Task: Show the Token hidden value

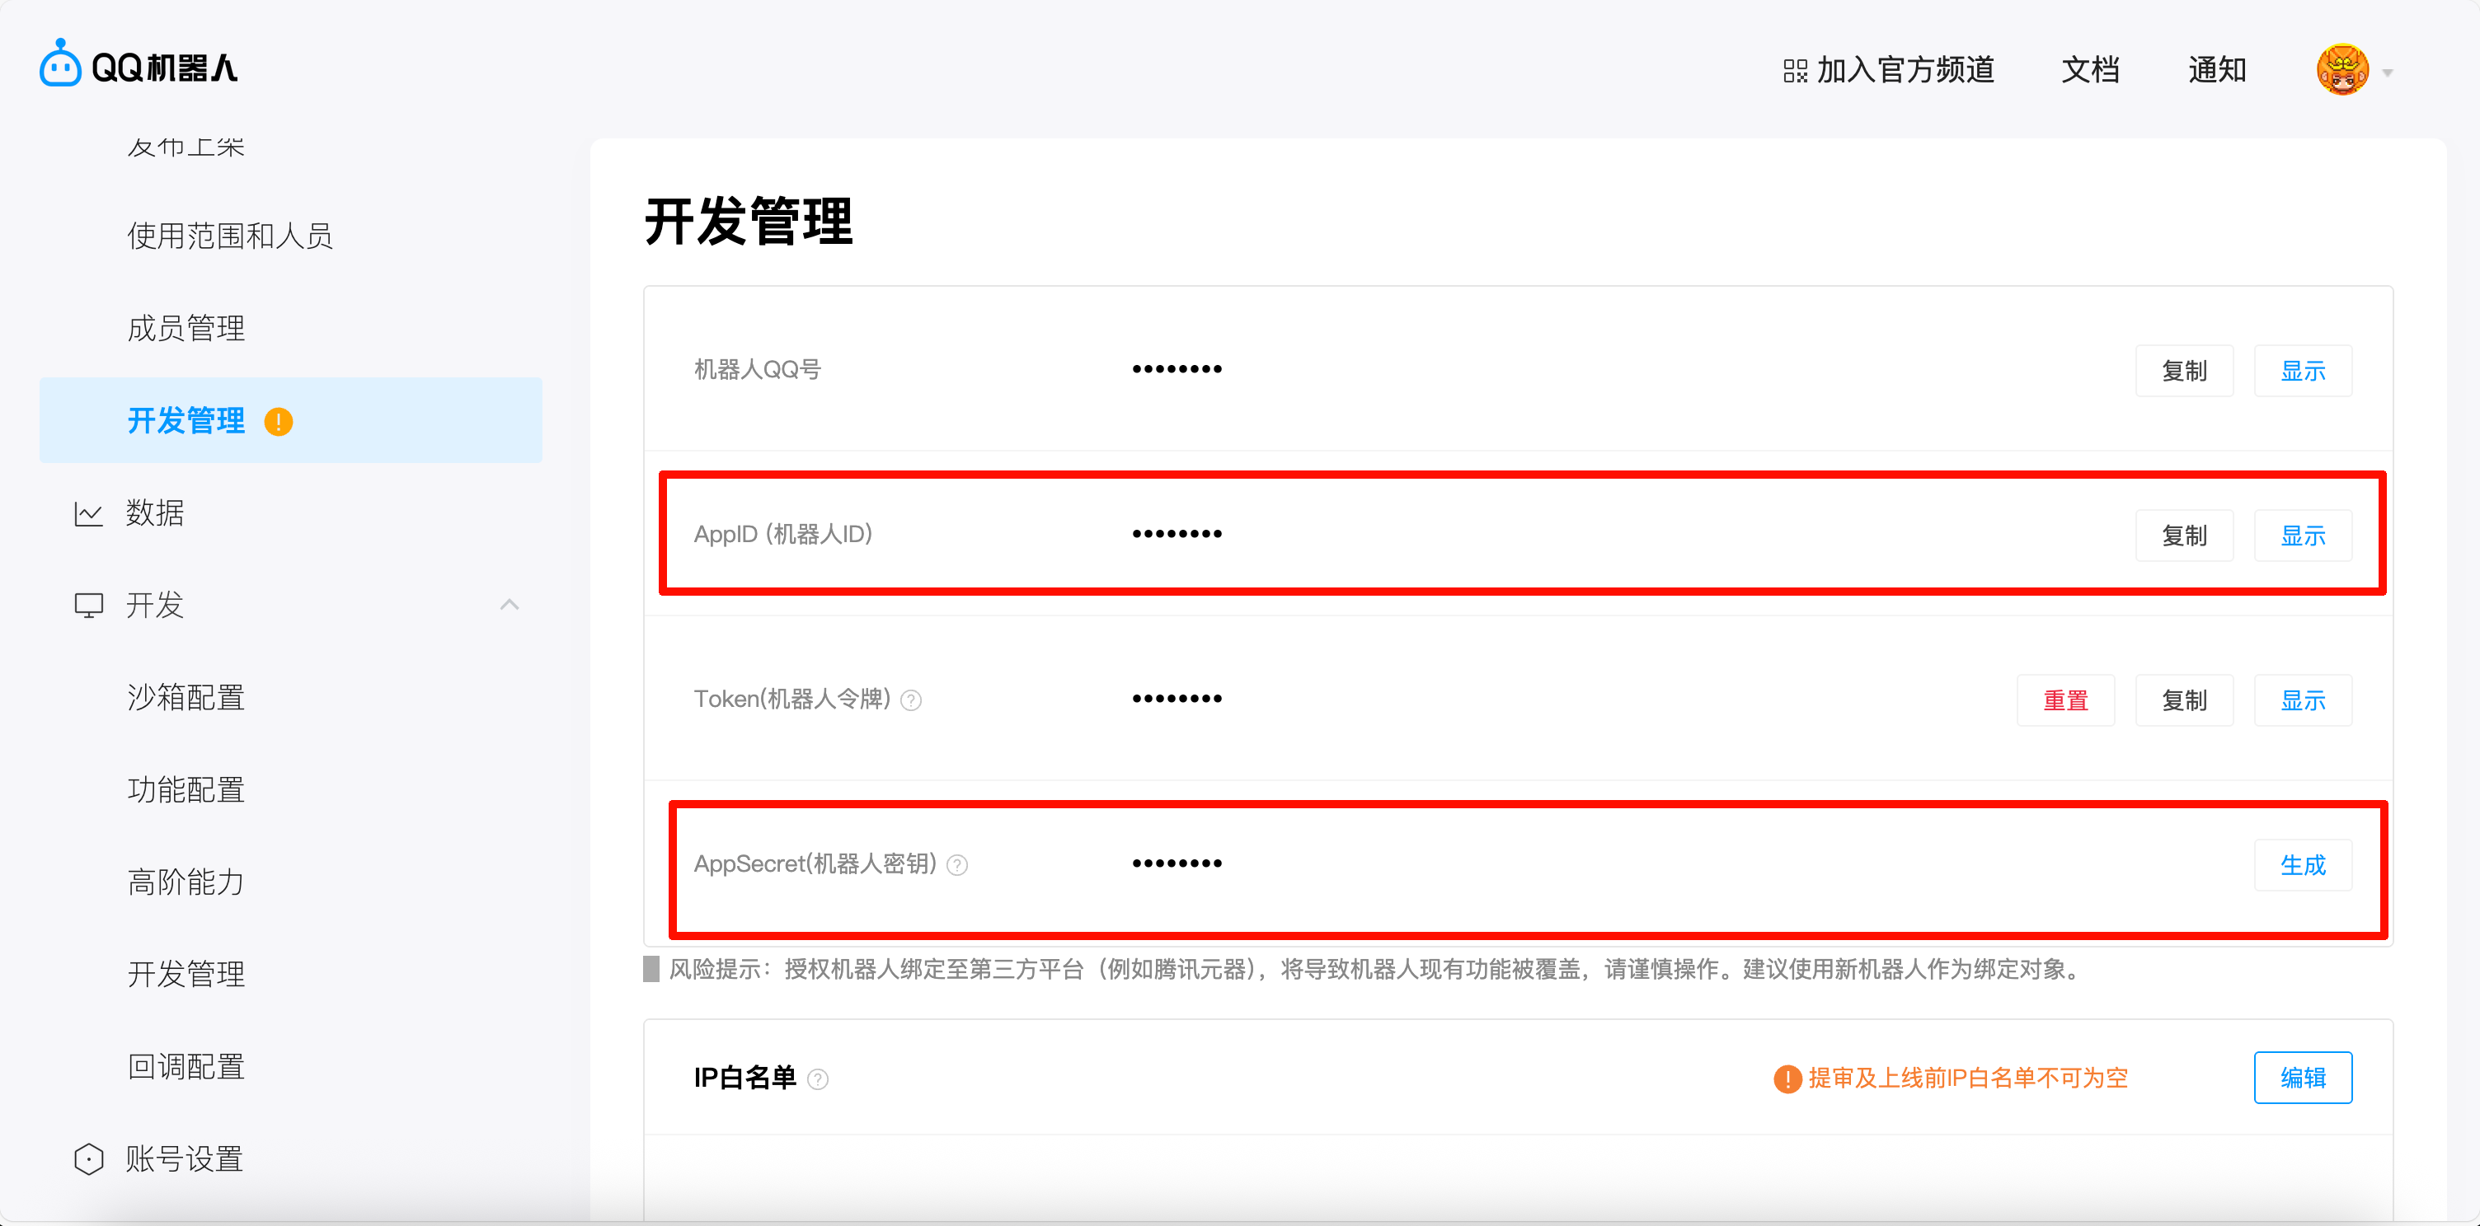Action: tap(2302, 700)
